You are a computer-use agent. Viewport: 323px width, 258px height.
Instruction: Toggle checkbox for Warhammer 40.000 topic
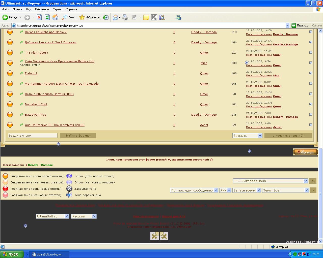[311, 83]
